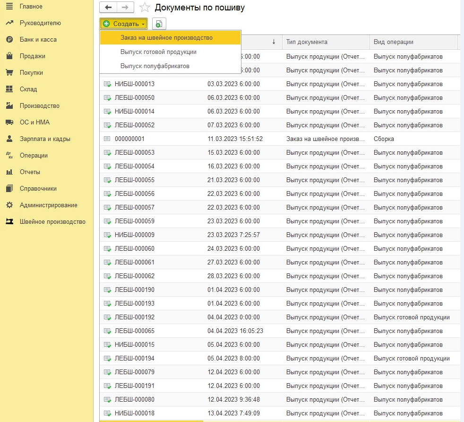Select document ЛЕБШ-000056
464x422 pixels.
click(135, 194)
